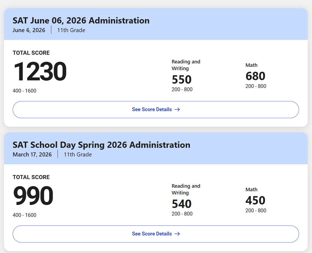Viewport: 312px width, 253px height.
Task: Open See Score Details for School Day SAT
Action: [x=156, y=234]
